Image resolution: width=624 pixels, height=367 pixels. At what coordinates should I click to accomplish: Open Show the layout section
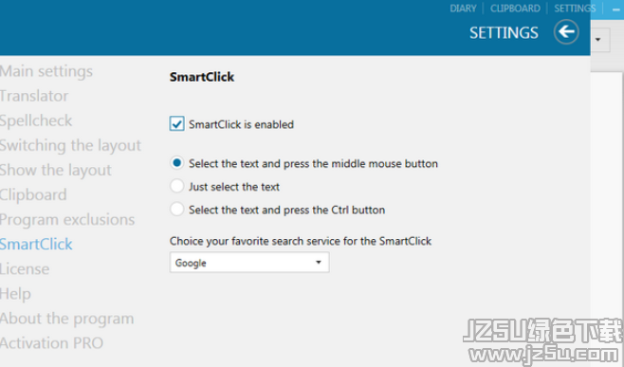pos(56,171)
